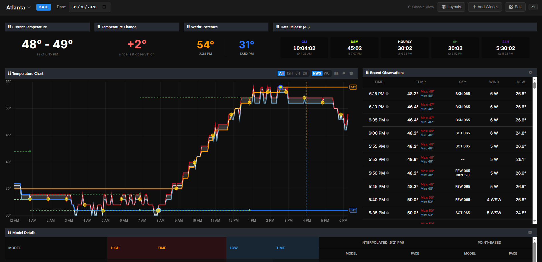The width and height of the screenshot is (542, 262).
Task: Select the 2H time range
Action: (305, 73)
